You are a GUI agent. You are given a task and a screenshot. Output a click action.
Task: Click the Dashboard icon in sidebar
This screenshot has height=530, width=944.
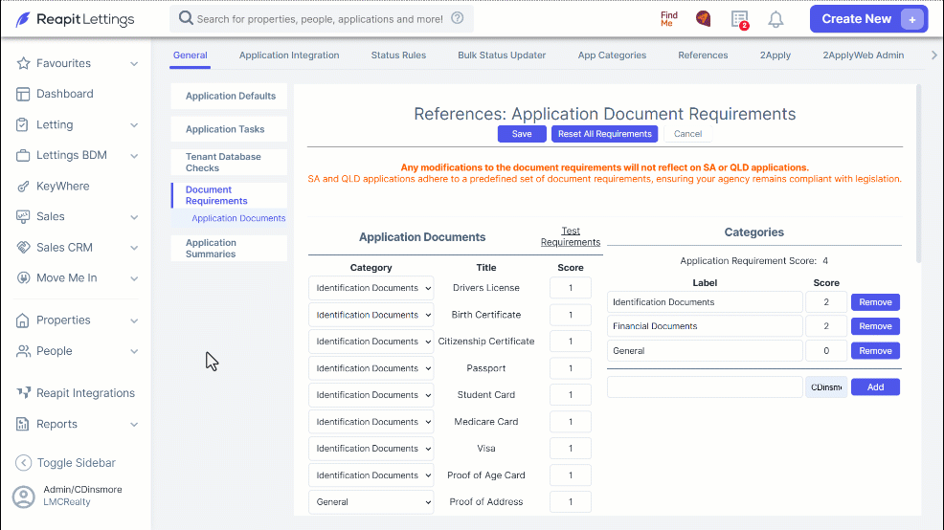click(x=23, y=94)
